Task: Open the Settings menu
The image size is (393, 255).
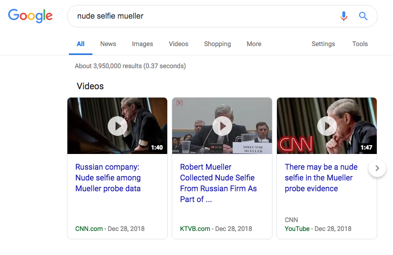Action: pyautogui.click(x=323, y=44)
